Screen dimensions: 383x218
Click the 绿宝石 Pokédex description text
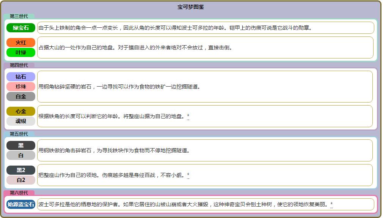tap(175, 28)
